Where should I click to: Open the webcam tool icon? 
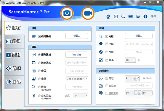pyautogui.click(x=108, y=16)
